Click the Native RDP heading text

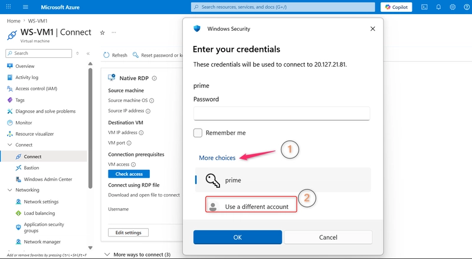pos(134,78)
